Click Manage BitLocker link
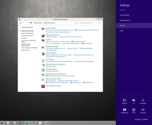The width and height of the screenshot is (152, 125). pos(51,66)
